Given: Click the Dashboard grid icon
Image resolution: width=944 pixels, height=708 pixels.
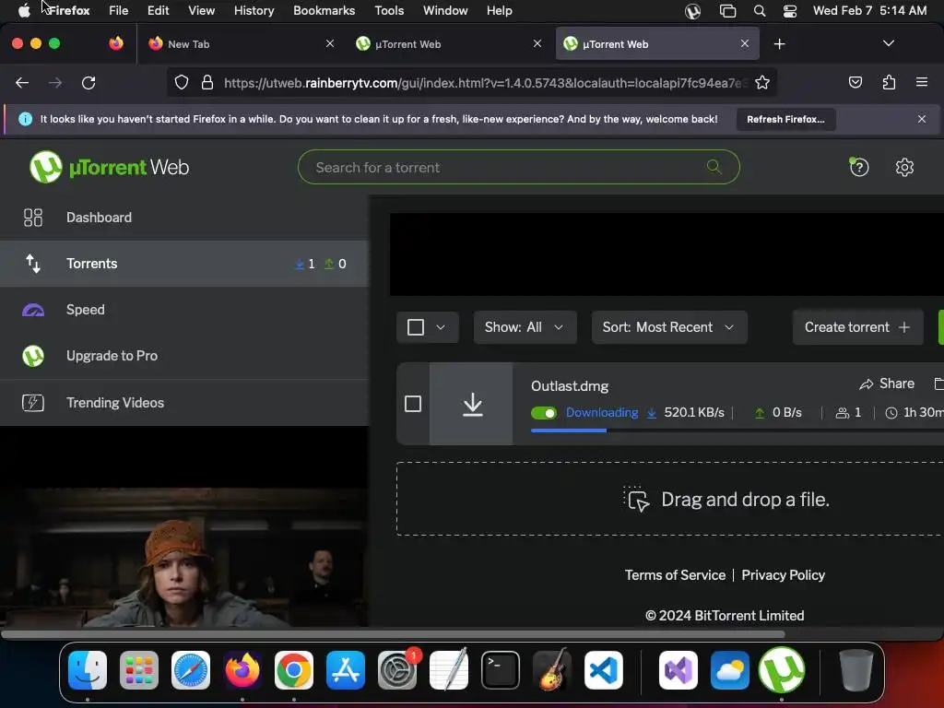Looking at the screenshot, I should point(33,218).
